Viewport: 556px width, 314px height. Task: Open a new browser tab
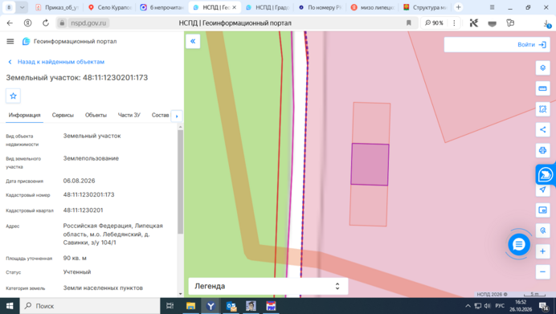point(459,7)
